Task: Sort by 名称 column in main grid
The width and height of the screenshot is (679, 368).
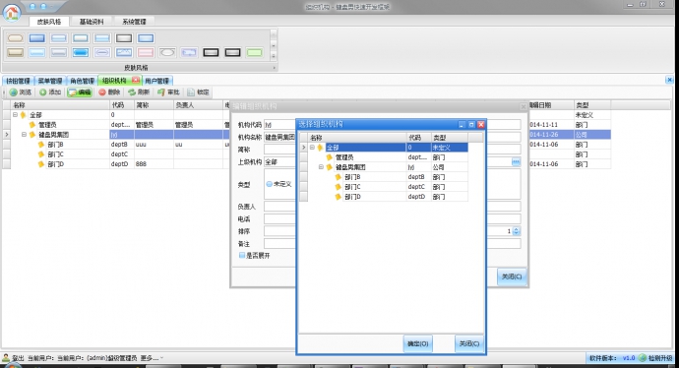Action: (60, 105)
